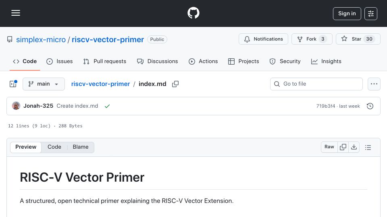This screenshot has height=217, width=387.
Task: Click the Public visibility badge
Action: [x=157, y=39]
